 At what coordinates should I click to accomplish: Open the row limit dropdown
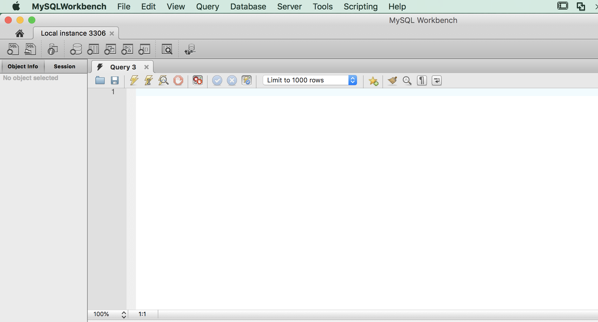click(352, 80)
